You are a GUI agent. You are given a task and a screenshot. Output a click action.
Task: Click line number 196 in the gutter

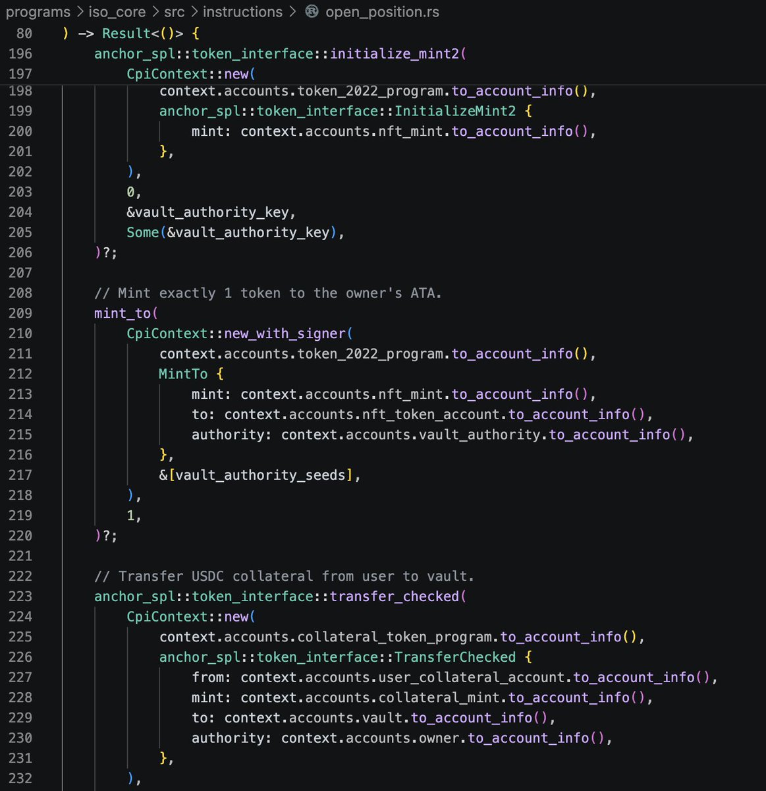[20, 53]
